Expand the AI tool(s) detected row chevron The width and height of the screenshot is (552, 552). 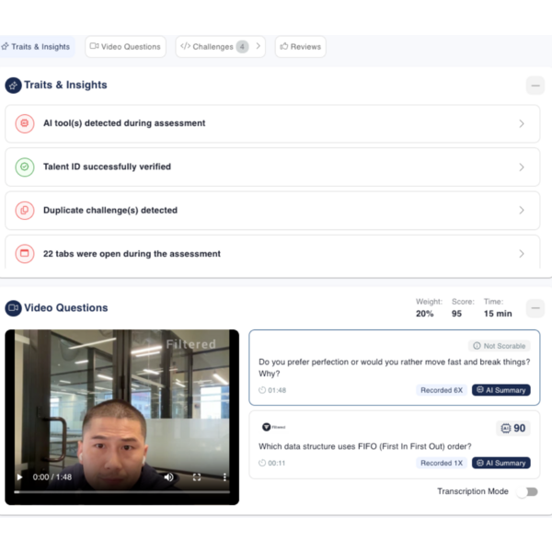point(522,123)
